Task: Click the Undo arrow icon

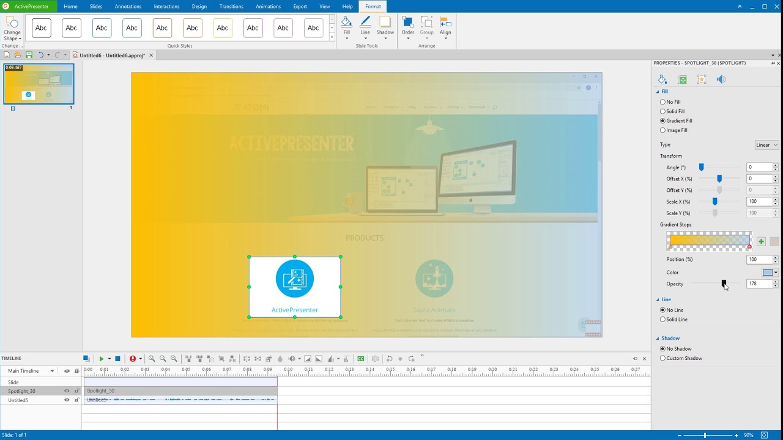Action: click(x=41, y=55)
